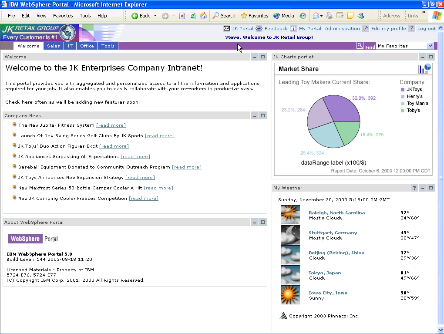444x334 pixels.
Task: Open the Mail icon dropdown arrow
Action: coord(321,16)
